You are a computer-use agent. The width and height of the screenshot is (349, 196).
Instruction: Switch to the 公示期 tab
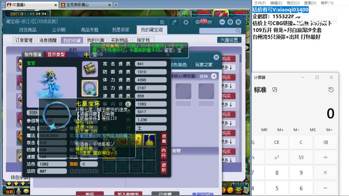pos(59,30)
